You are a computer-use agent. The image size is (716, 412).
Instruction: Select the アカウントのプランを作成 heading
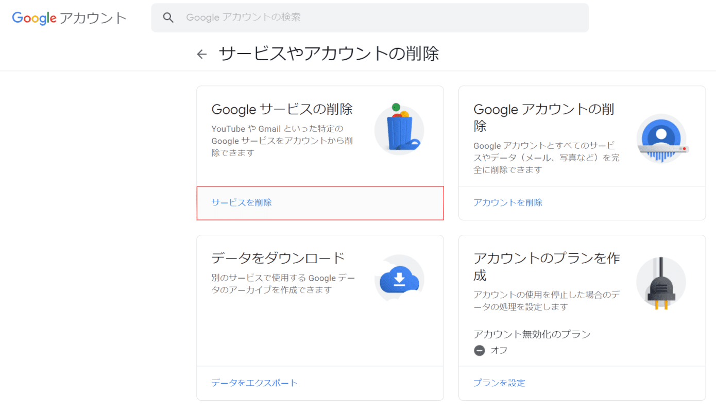547,267
